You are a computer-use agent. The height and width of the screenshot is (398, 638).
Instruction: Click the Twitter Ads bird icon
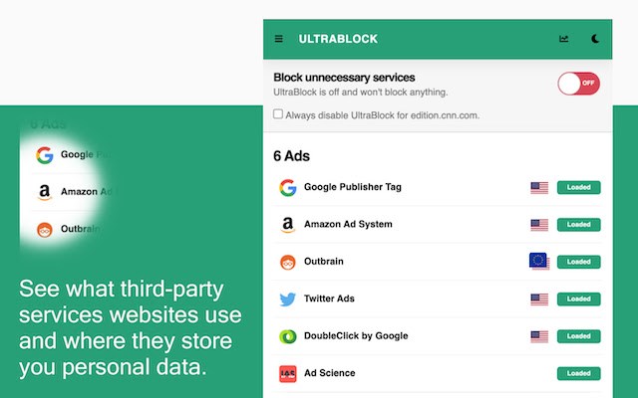coord(288,299)
